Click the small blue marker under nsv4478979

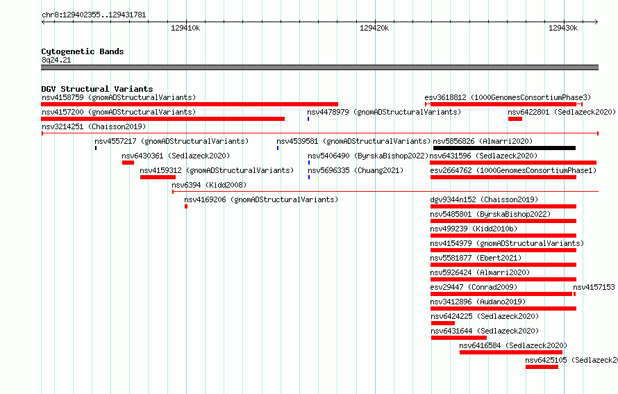click(308, 119)
